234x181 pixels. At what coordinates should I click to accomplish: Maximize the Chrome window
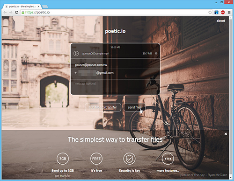[222, 2]
